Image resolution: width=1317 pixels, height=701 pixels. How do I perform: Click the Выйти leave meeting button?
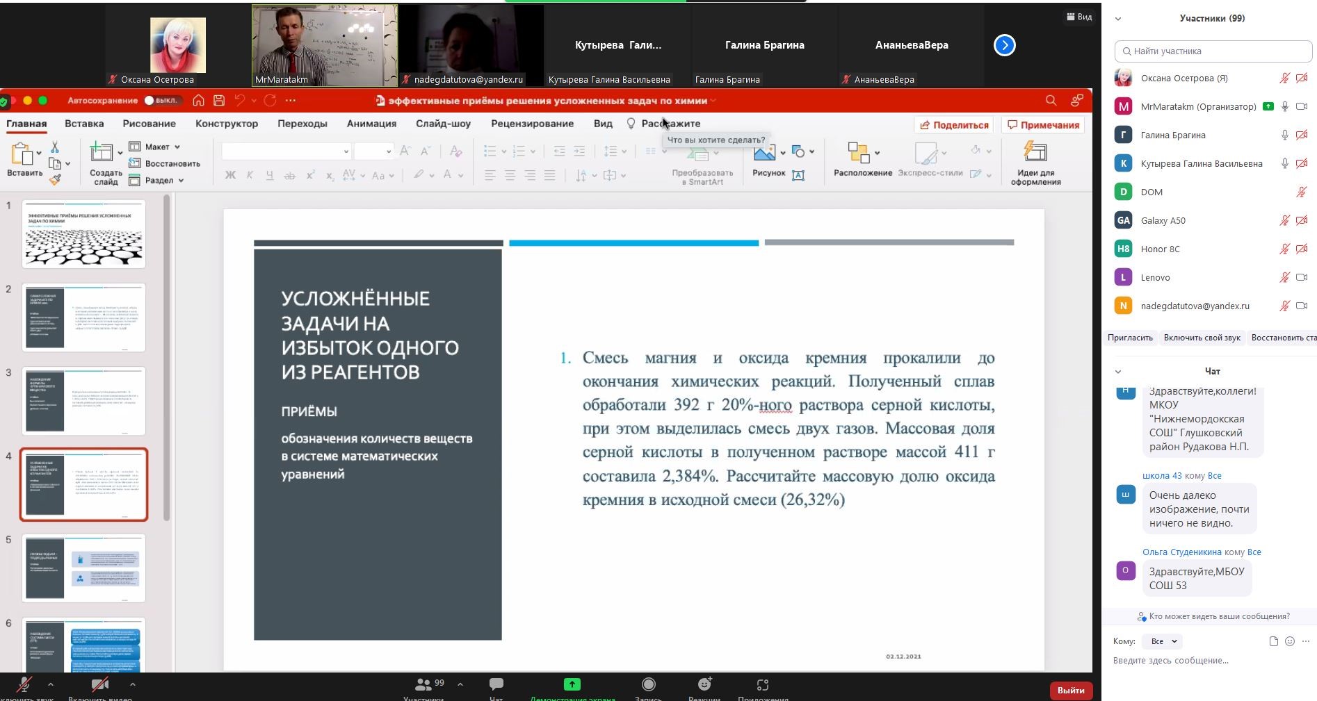(1071, 690)
